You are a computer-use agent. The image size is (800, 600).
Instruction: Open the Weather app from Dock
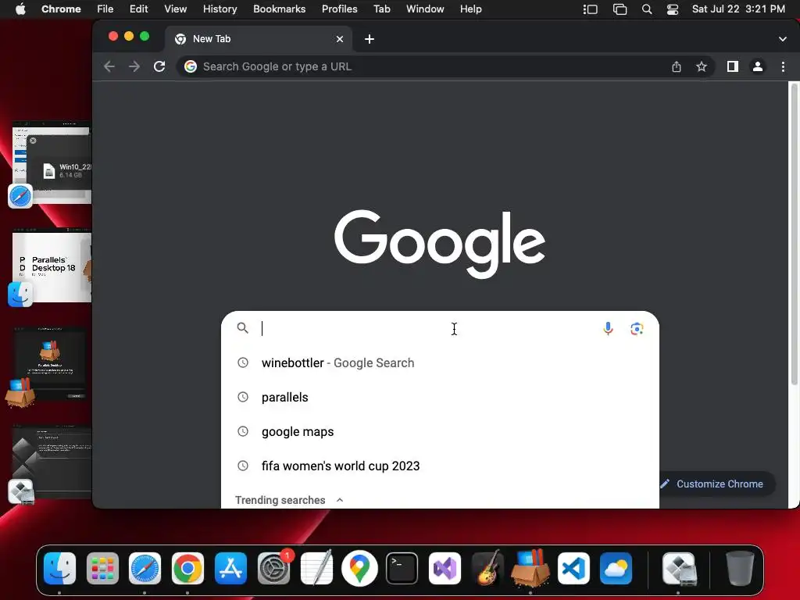(616, 569)
